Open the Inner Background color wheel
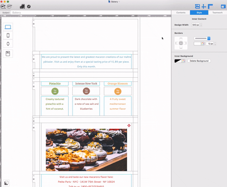 point(183,61)
